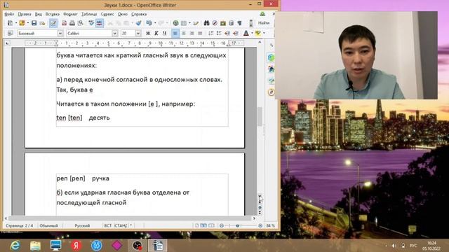Open the Undo history dropdown arrow
This screenshot has width=449, height=252.
155,23
